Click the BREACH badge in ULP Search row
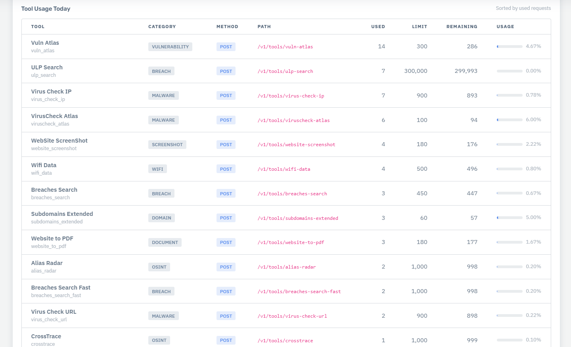The height and width of the screenshot is (347, 571). point(161,71)
